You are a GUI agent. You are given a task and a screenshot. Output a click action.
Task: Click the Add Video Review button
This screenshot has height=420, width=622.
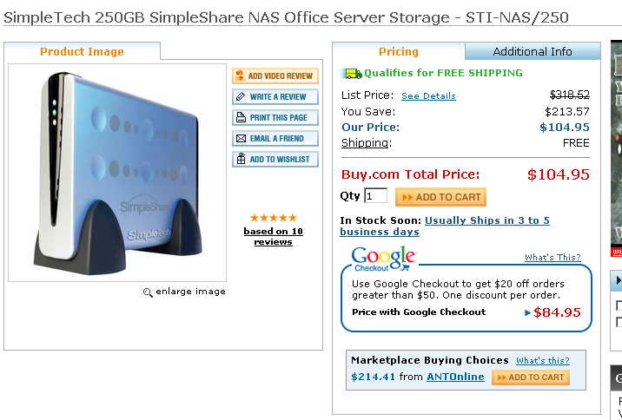pyautogui.click(x=275, y=75)
